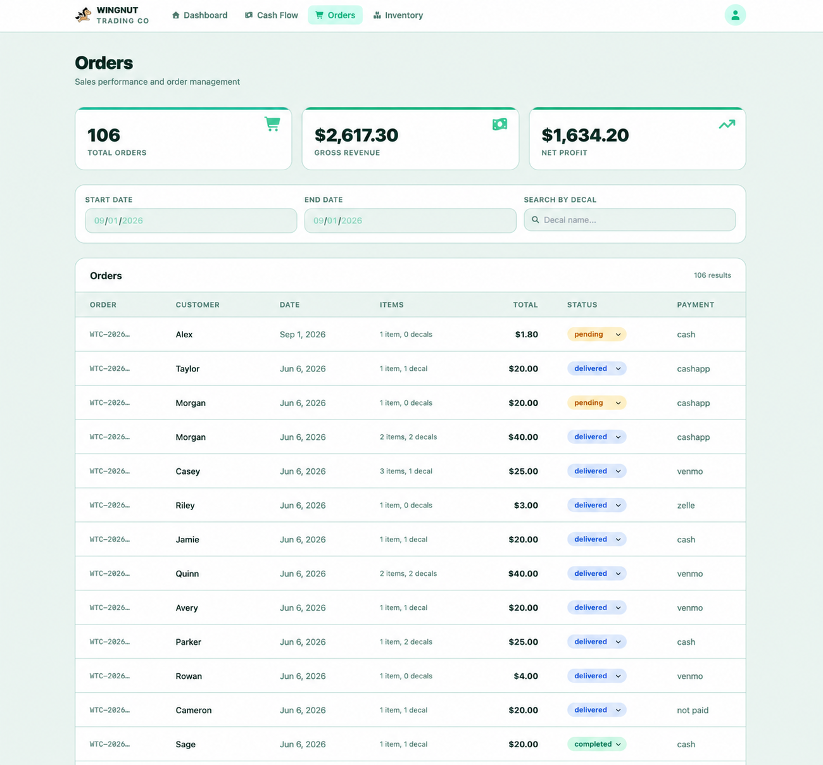
Task: Click "3 items, 1 decal" in Casey's row
Action: [x=406, y=471]
